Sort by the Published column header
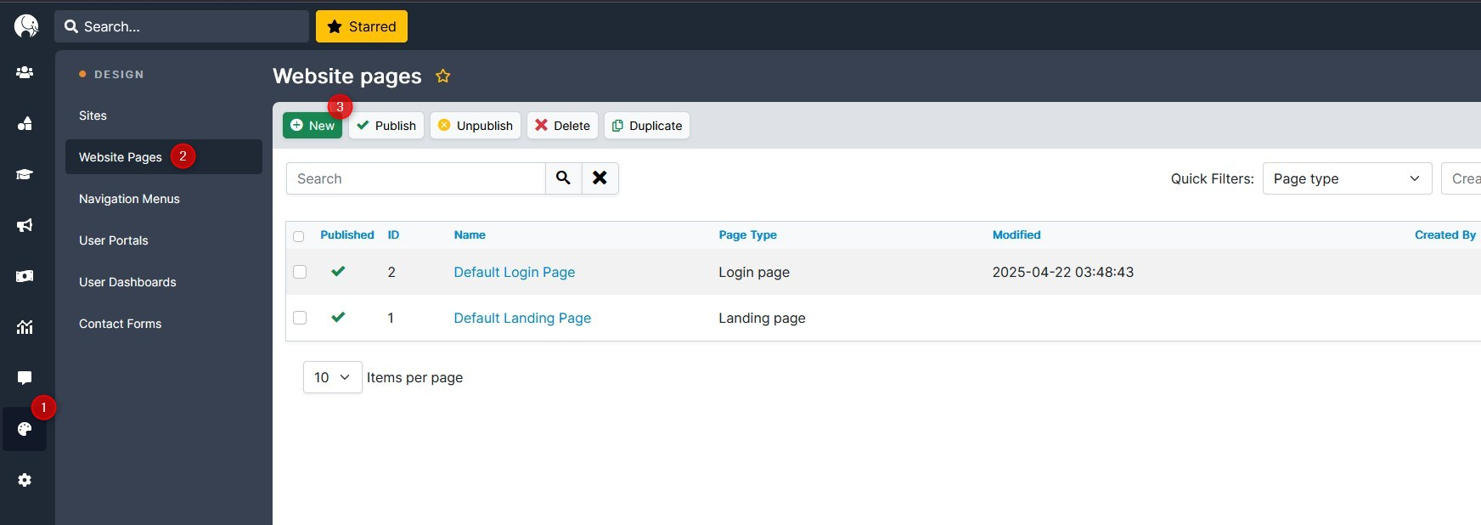This screenshot has height=525, width=1481. click(x=347, y=234)
